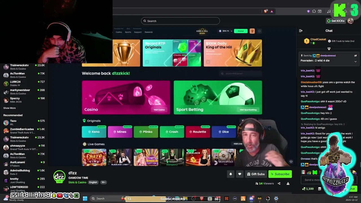This screenshot has height=203, width=361.
Task: Collapse the chat panel using the arrow-lines icon
Action: (x=301, y=31)
